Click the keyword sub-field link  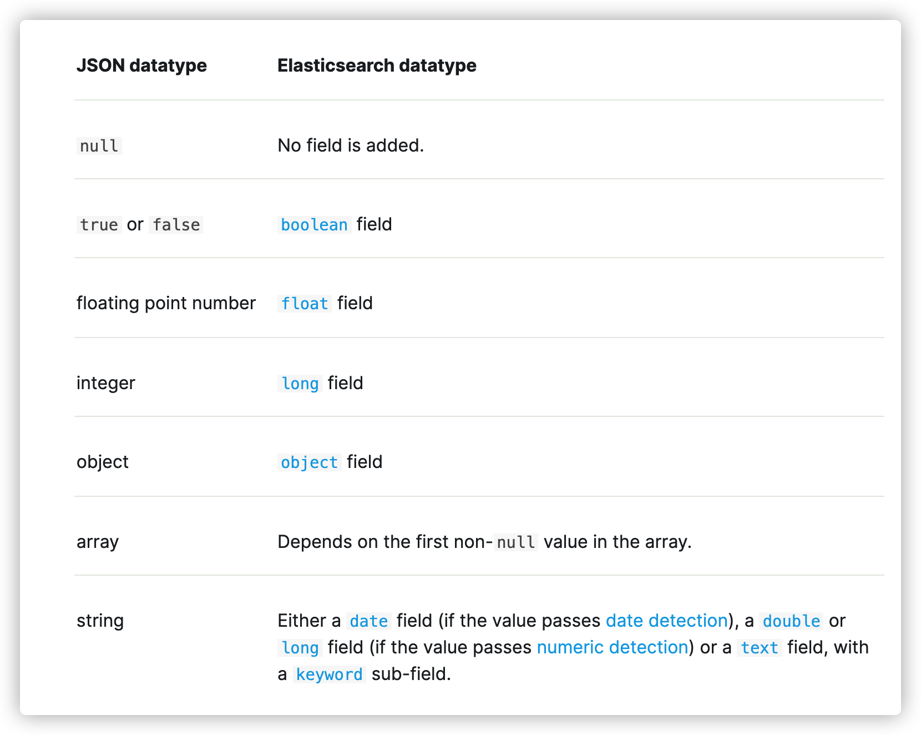pos(329,674)
